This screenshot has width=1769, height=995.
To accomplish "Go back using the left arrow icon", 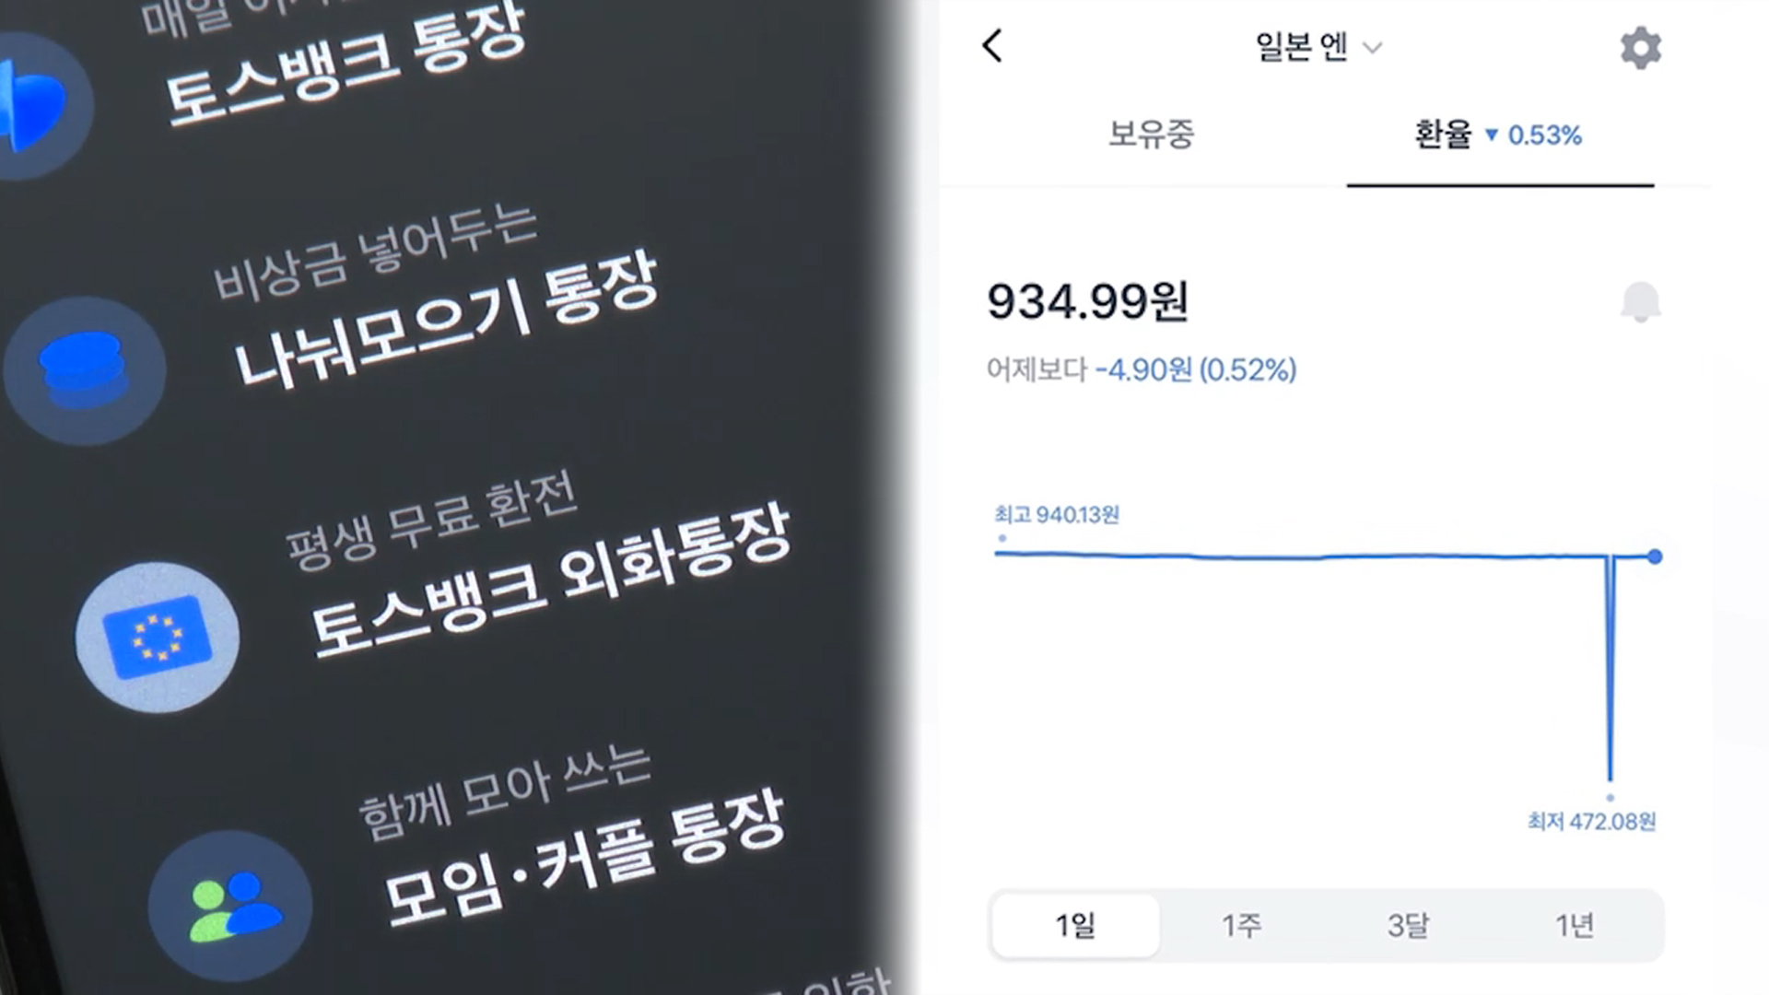I will click(992, 45).
